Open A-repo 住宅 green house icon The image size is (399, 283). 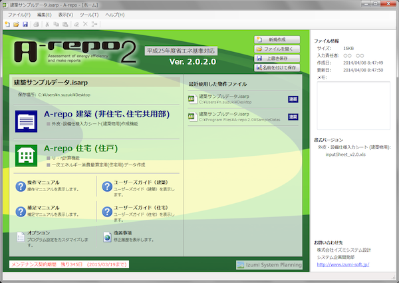27,154
